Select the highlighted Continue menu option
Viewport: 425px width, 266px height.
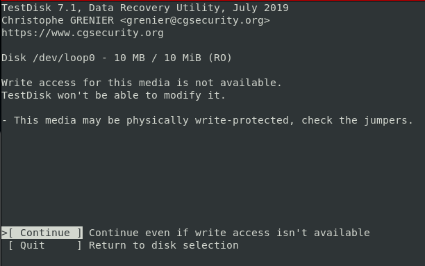coord(42,233)
